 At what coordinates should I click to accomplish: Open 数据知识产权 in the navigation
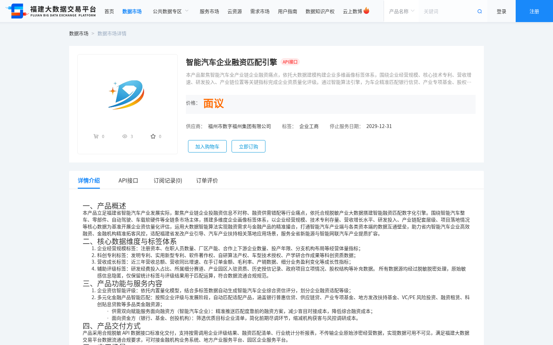[x=320, y=11]
